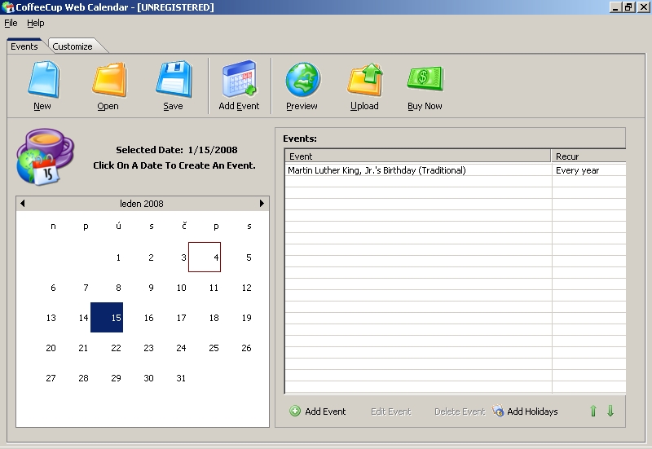Pick date 12 in the calendar
Viewport: 652px width, 449px height.
click(247, 288)
